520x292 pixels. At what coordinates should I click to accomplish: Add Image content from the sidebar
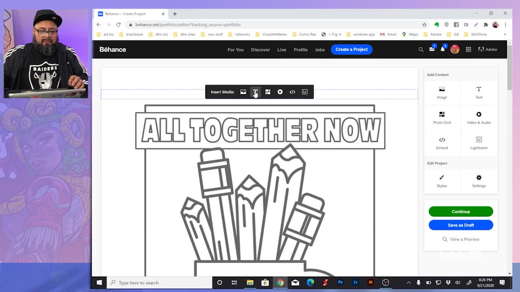(442, 92)
